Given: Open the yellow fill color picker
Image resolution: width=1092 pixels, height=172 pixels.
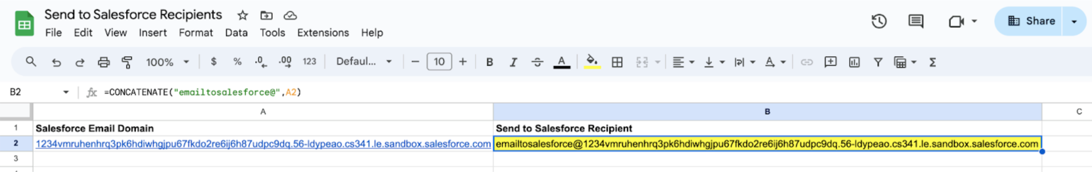Looking at the screenshot, I should [592, 62].
